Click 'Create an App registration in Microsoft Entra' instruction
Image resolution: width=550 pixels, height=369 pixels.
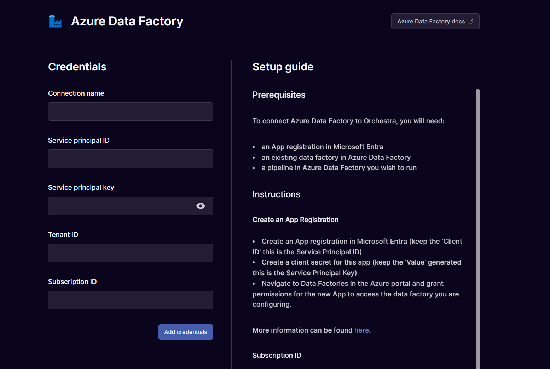357,246
